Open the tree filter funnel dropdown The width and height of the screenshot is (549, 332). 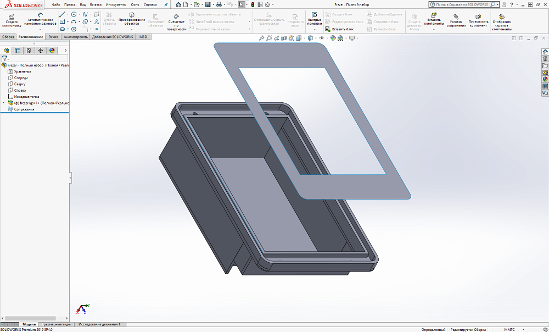(5, 59)
